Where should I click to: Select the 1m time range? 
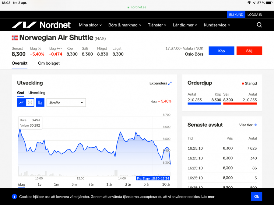pyautogui.click(x=57, y=184)
